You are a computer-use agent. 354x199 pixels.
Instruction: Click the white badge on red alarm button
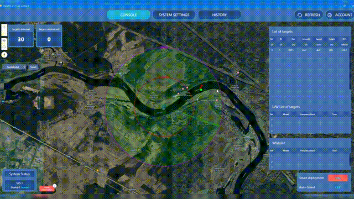[54, 186]
